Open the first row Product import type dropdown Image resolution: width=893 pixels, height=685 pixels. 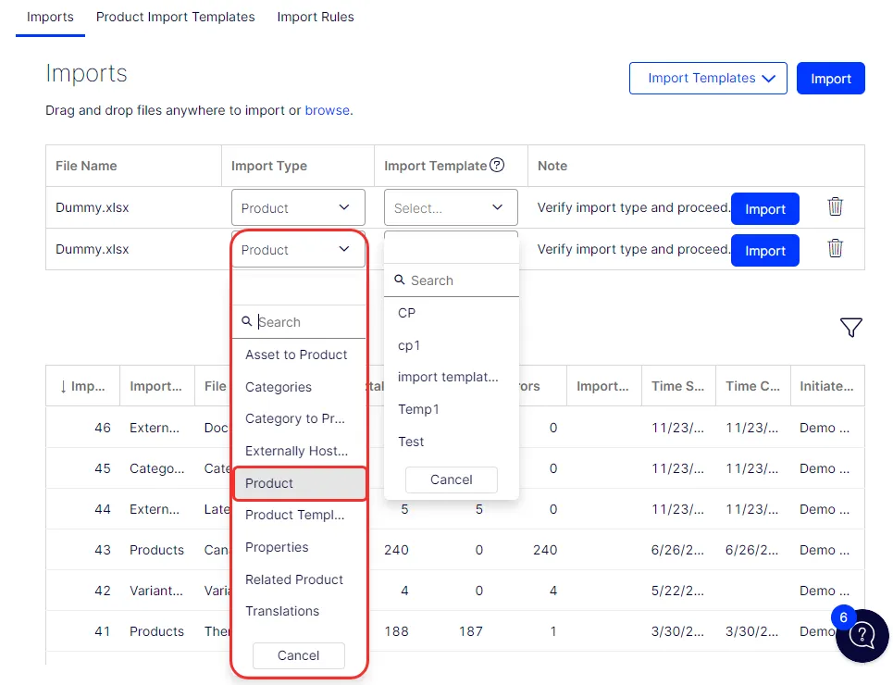(298, 207)
